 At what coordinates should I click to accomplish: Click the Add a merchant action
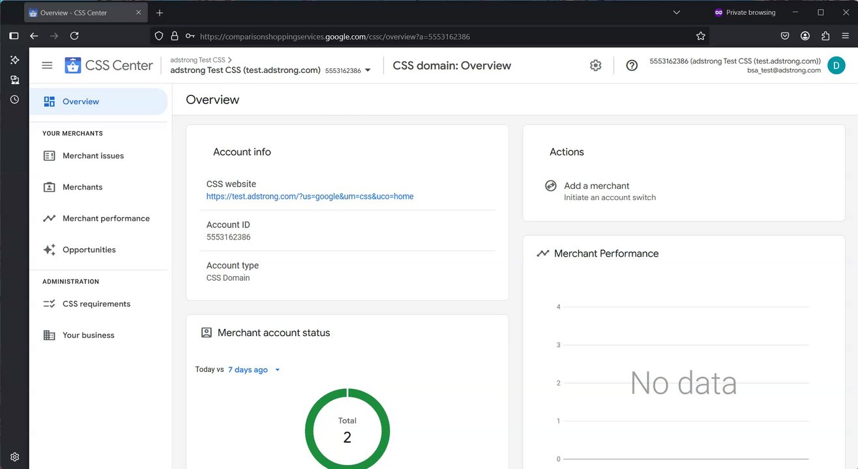click(x=597, y=186)
